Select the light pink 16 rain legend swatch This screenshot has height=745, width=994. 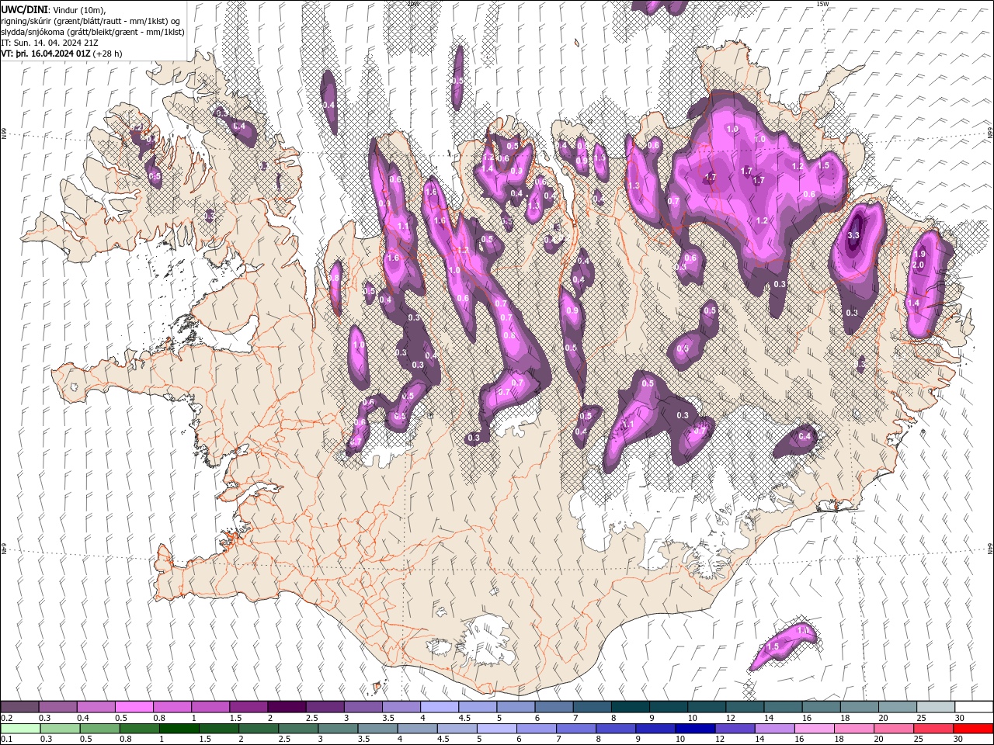pos(815,729)
